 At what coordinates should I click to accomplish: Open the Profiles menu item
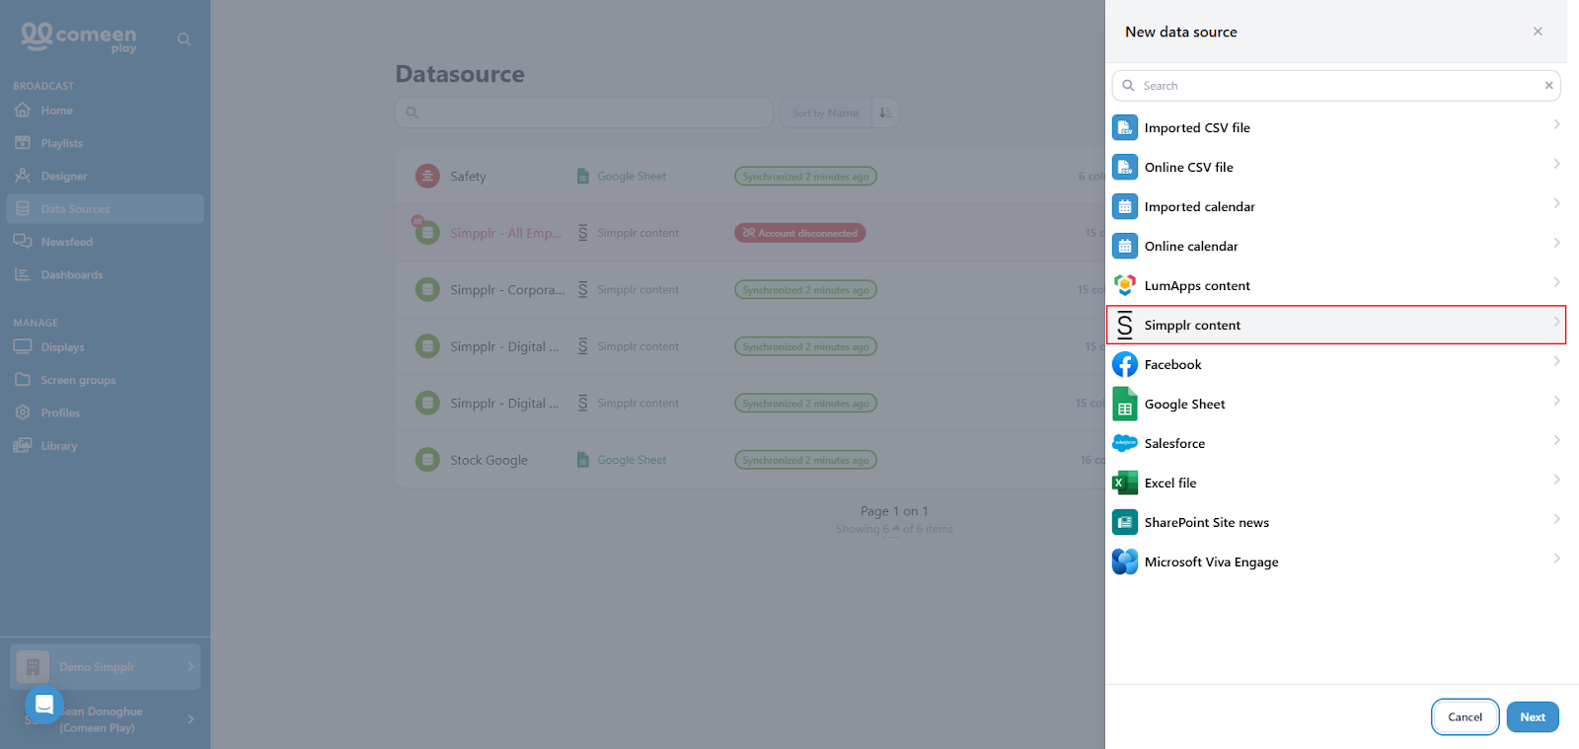(105, 412)
